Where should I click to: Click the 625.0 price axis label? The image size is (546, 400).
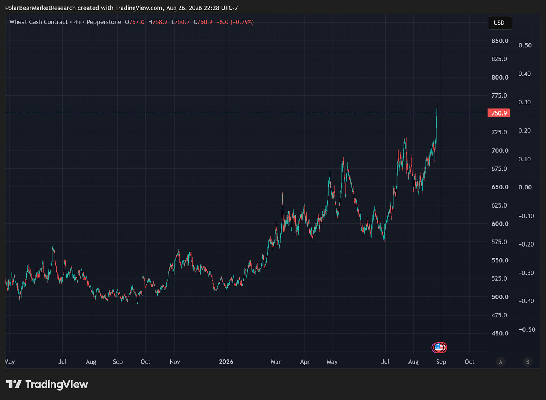point(500,205)
